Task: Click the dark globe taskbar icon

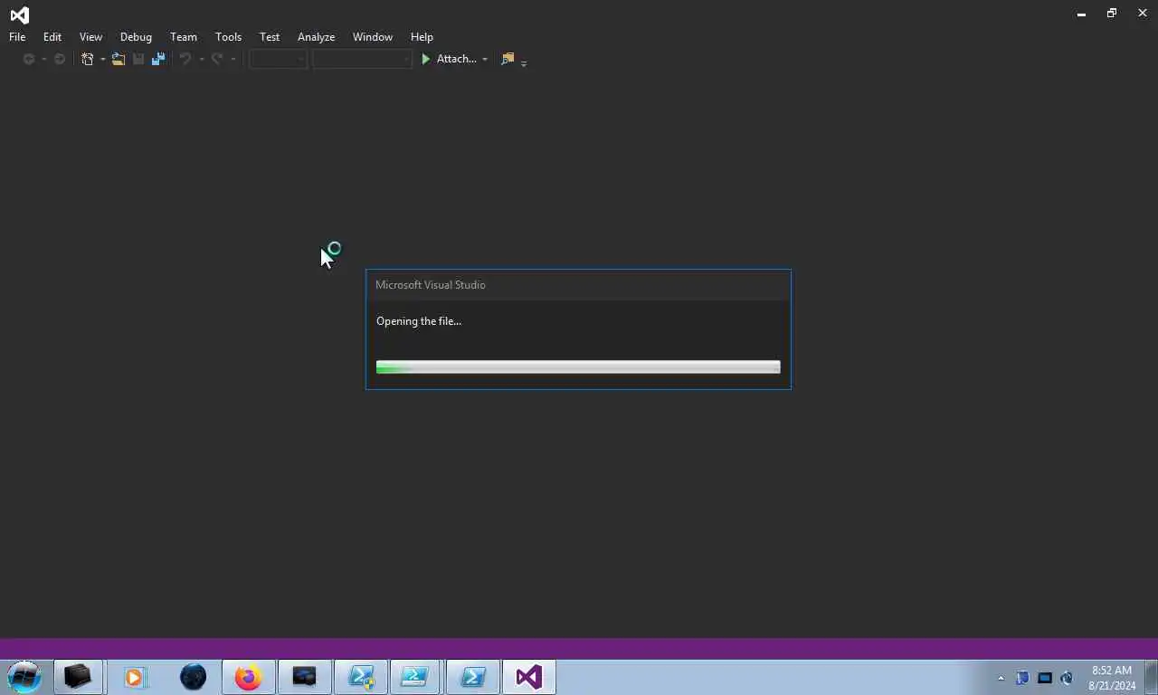Action: point(193,677)
